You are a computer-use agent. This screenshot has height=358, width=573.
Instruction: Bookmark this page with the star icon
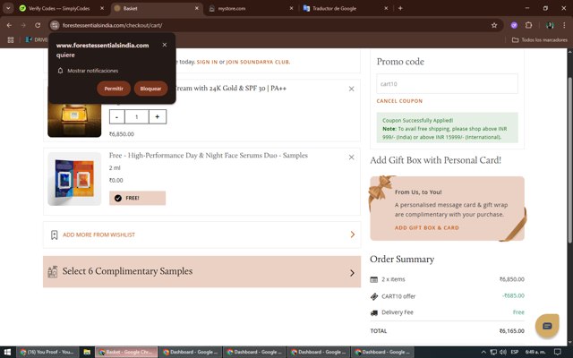point(494,25)
